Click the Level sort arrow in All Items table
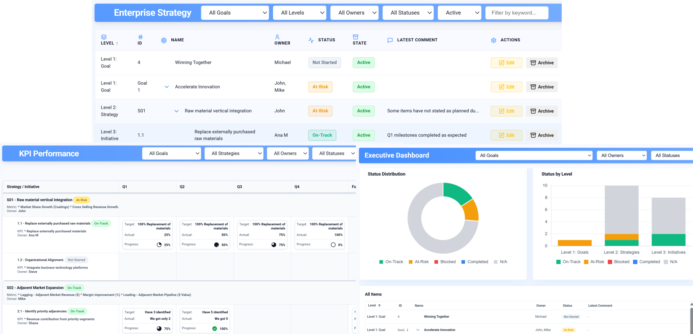 click(x=380, y=306)
